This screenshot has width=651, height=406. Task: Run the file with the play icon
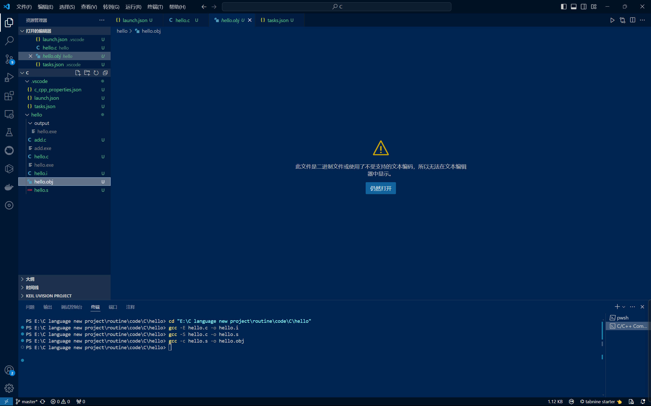pyautogui.click(x=613, y=20)
